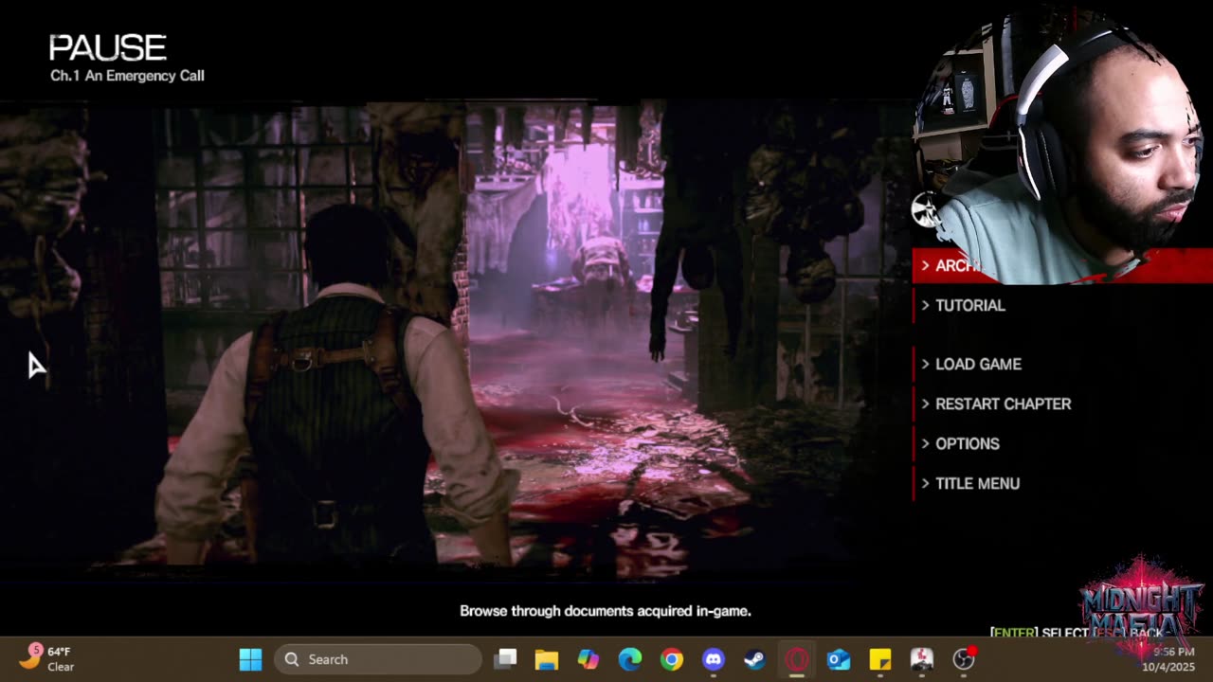This screenshot has height=682, width=1213.
Task: Click the arrow beside Load Game
Action: [x=926, y=364]
